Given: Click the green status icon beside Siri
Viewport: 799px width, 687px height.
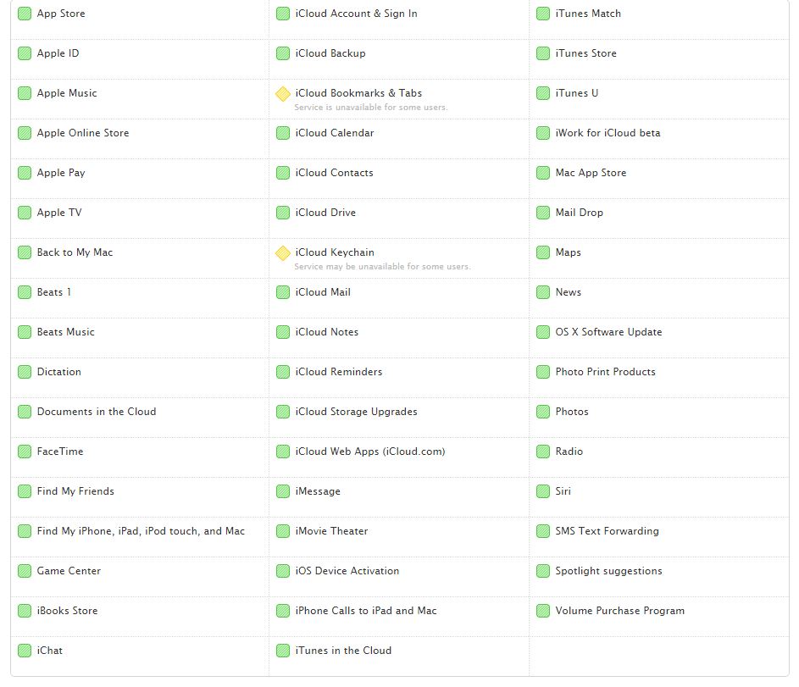Looking at the screenshot, I should pos(543,491).
